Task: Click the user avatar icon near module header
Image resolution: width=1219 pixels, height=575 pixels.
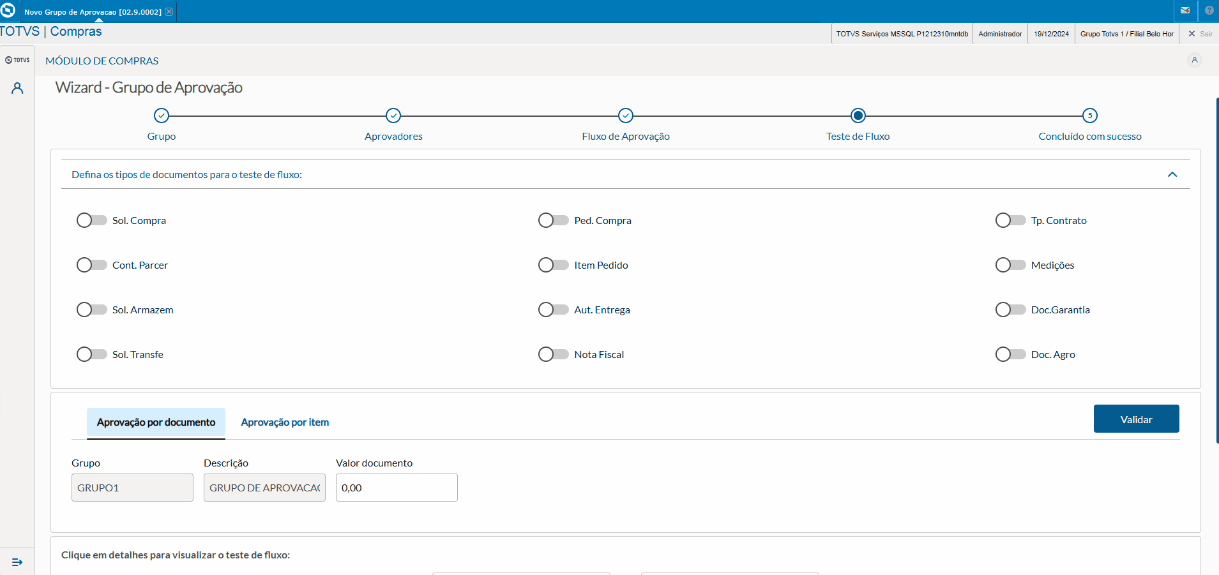Action: pos(1195,60)
